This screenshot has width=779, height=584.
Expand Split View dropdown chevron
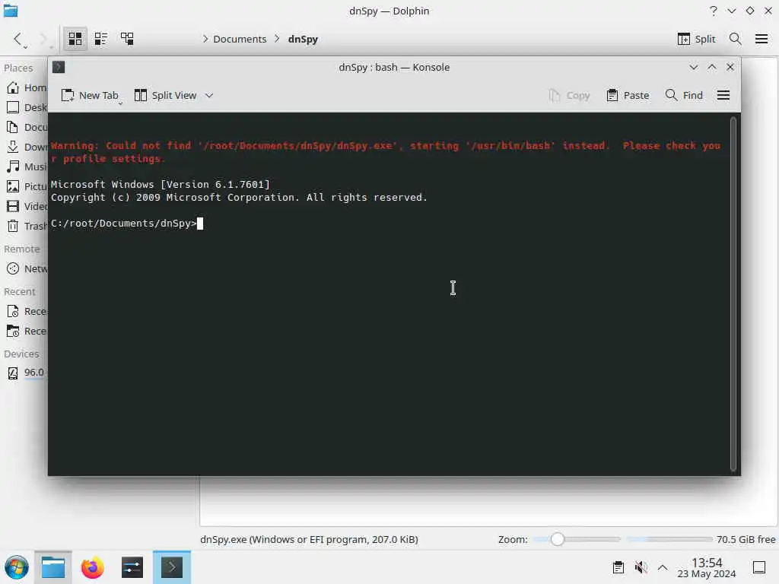click(209, 95)
